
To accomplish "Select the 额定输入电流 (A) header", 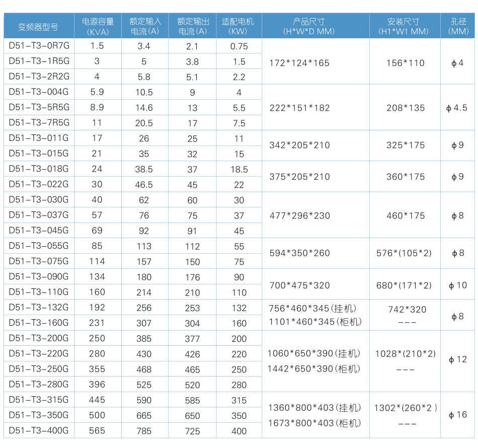I will [x=144, y=26].
